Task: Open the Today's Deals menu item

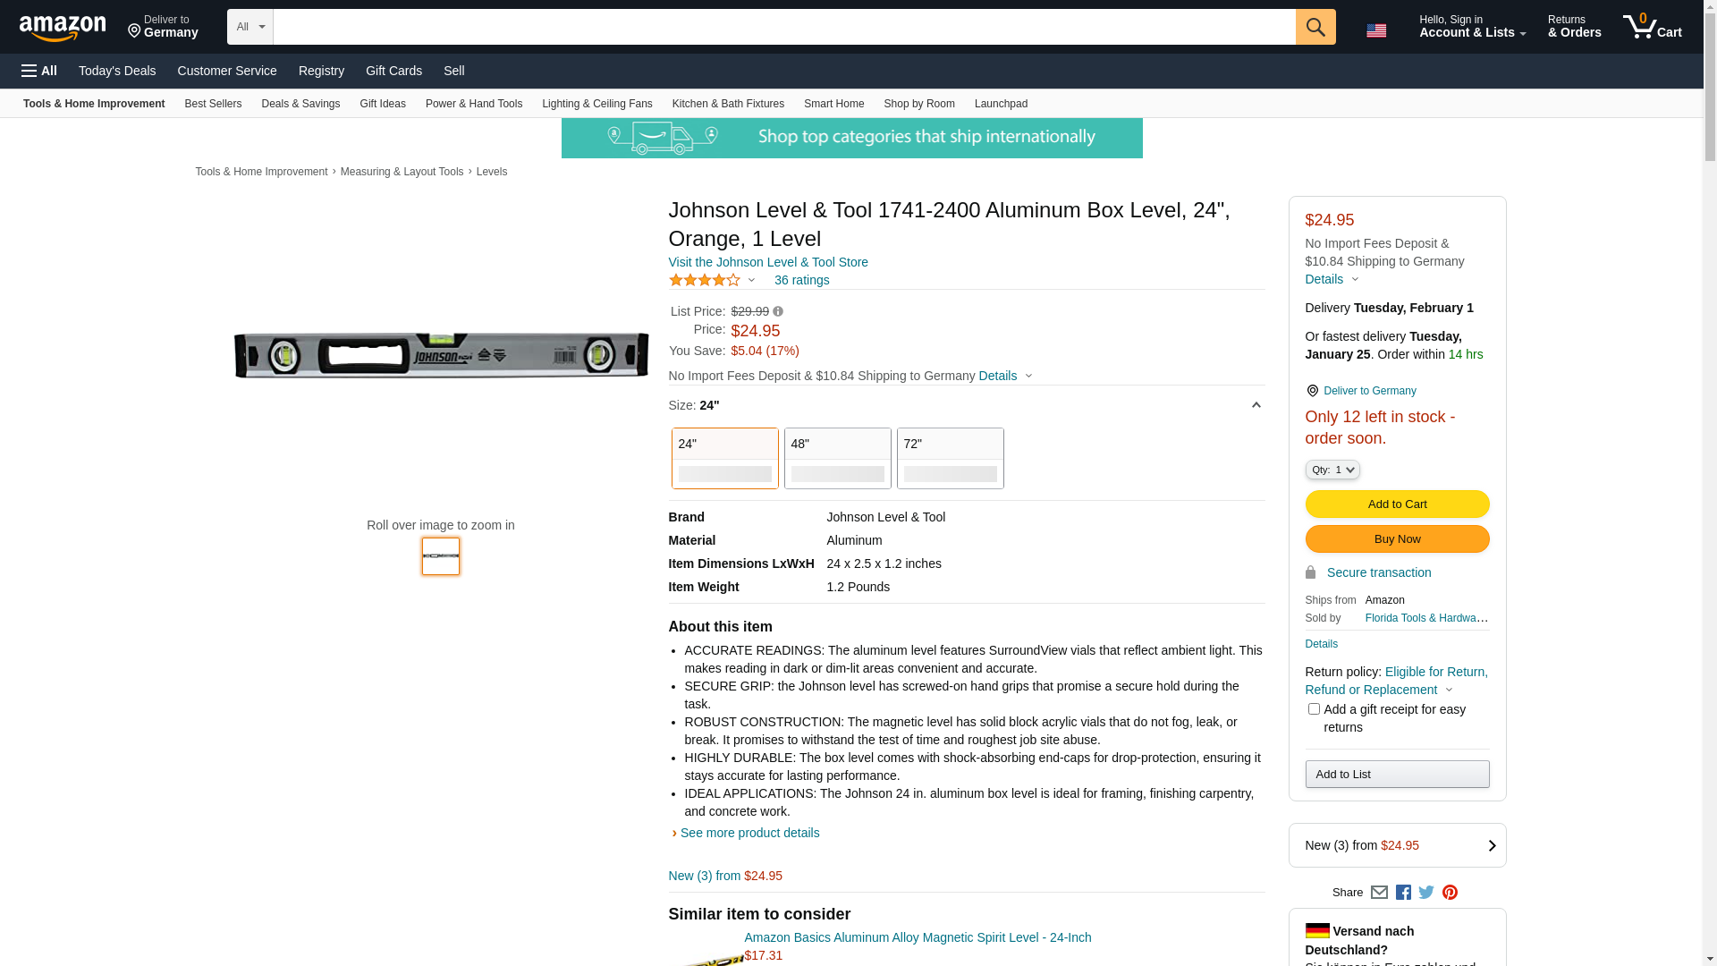Action: pyautogui.click(x=117, y=71)
